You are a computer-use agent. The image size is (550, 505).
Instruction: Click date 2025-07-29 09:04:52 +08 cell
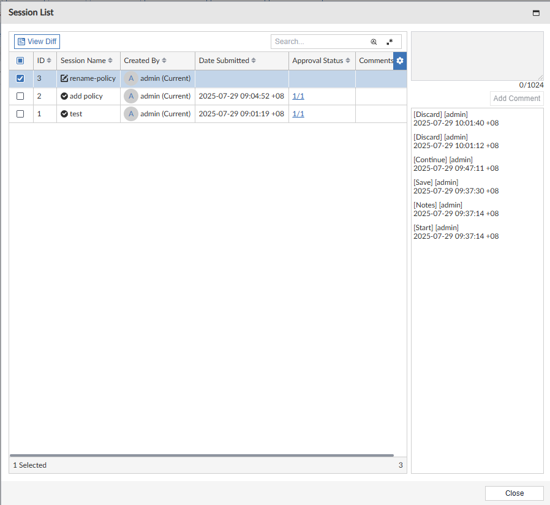coord(241,96)
